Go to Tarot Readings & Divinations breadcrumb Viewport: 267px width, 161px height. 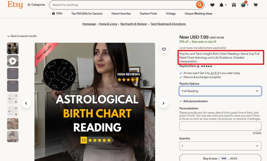tap(168, 24)
